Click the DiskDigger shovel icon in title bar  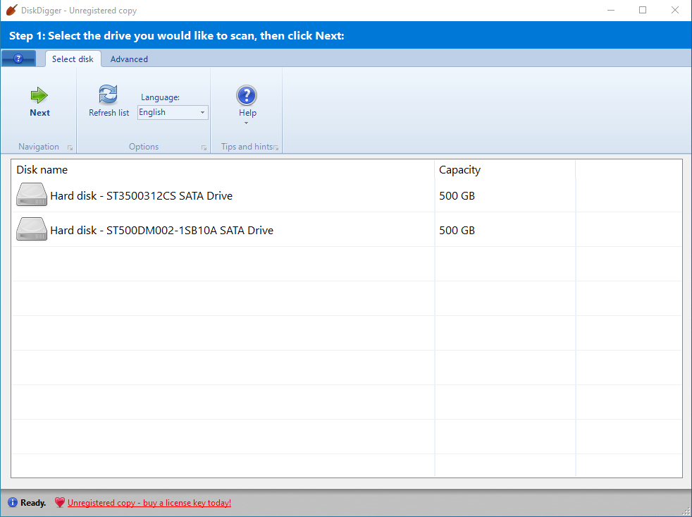[12, 10]
